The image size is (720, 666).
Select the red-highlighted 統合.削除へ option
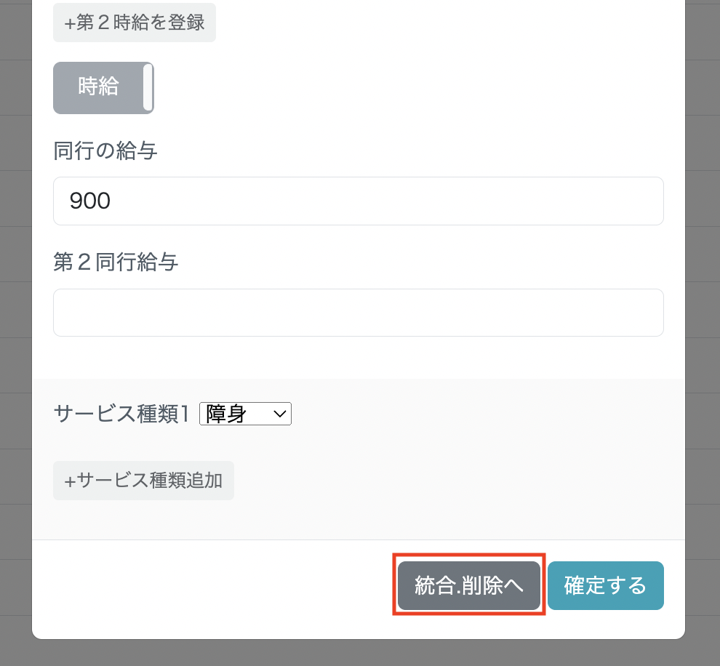[468, 585]
